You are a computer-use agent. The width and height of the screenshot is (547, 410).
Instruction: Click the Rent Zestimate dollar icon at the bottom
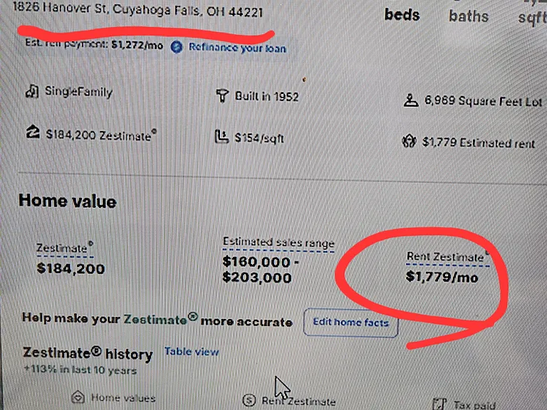(249, 400)
